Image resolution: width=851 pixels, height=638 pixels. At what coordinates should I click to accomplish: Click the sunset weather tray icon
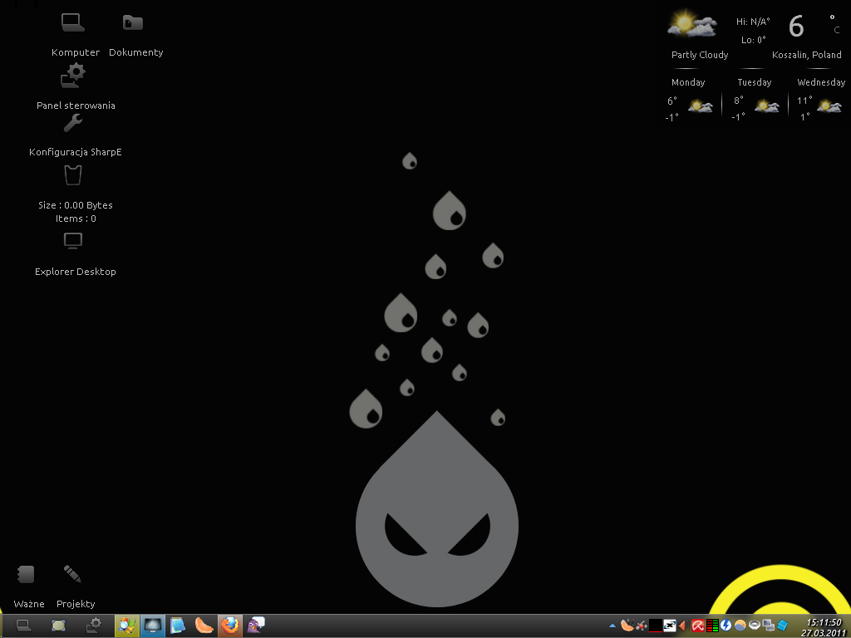740,626
